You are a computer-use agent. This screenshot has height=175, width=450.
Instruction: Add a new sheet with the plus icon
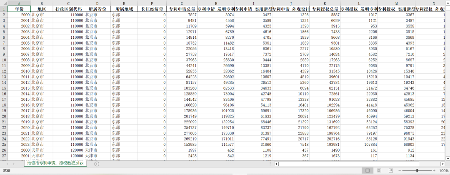click(97, 164)
